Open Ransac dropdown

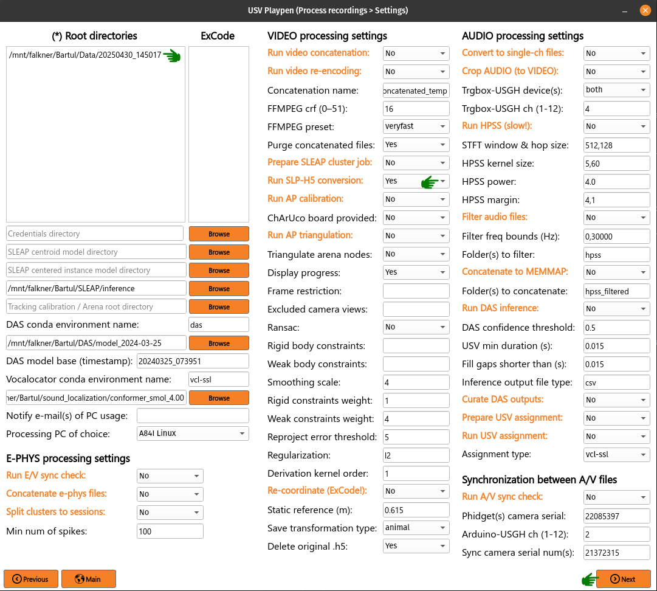pyautogui.click(x=416, y=327)
